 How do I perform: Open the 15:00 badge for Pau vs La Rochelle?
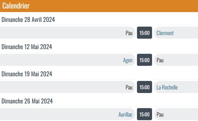(144, 87)
